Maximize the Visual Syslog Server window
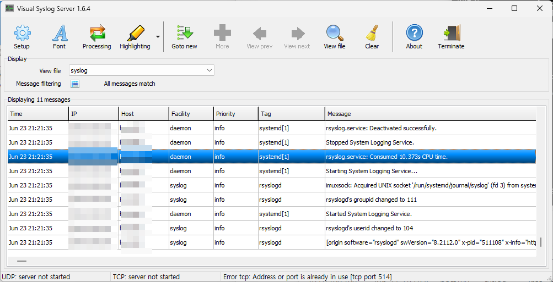This screenshot has width=553, height=282. coord(514,8)
